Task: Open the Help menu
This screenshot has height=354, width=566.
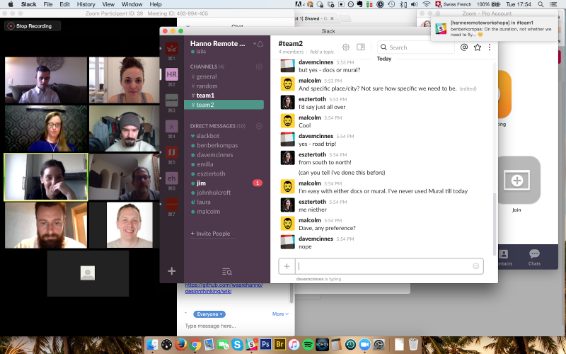Action: [x=156, y=4]
